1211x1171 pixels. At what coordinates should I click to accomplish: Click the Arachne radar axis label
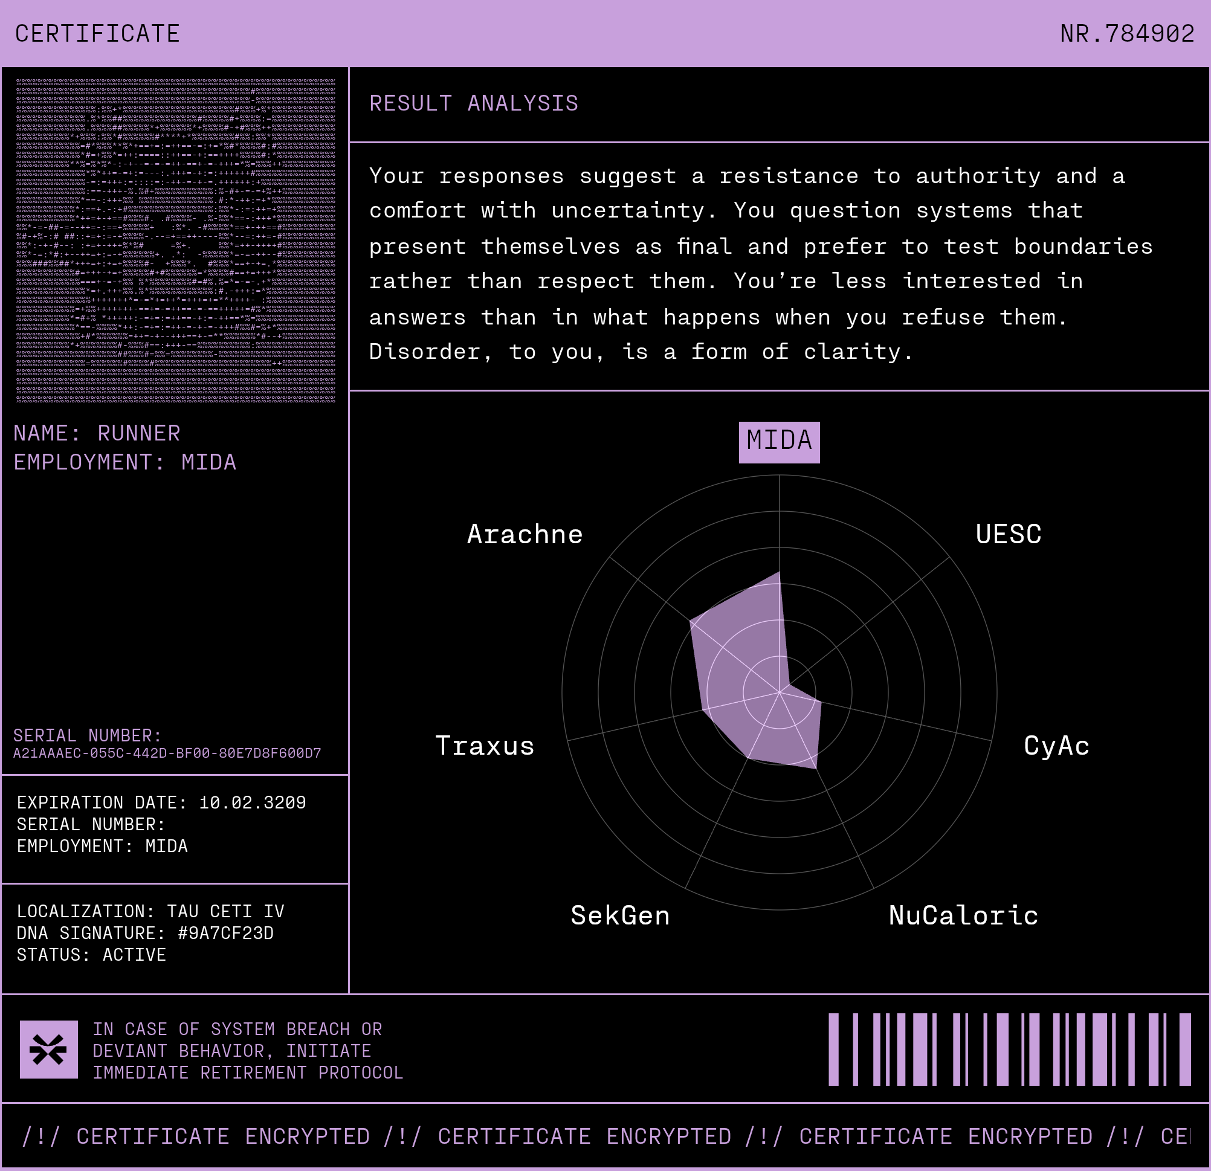click(525, 535)
